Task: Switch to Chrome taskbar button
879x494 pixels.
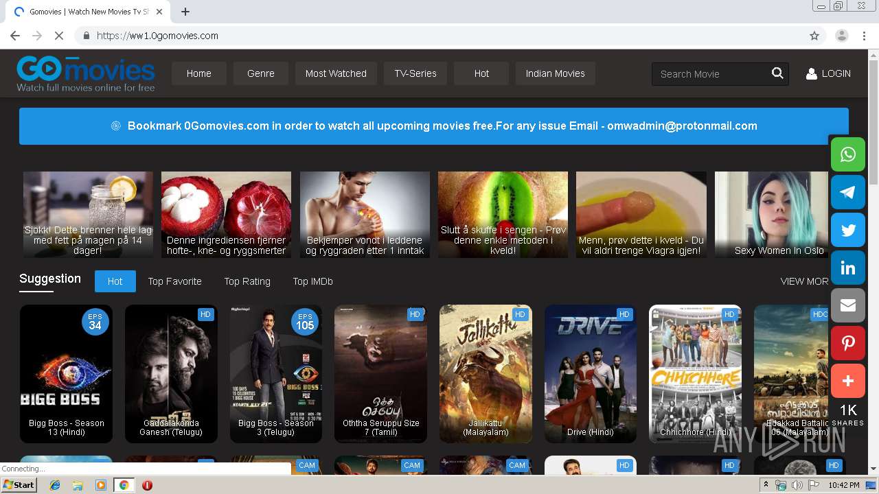Action: click(124, 485)
